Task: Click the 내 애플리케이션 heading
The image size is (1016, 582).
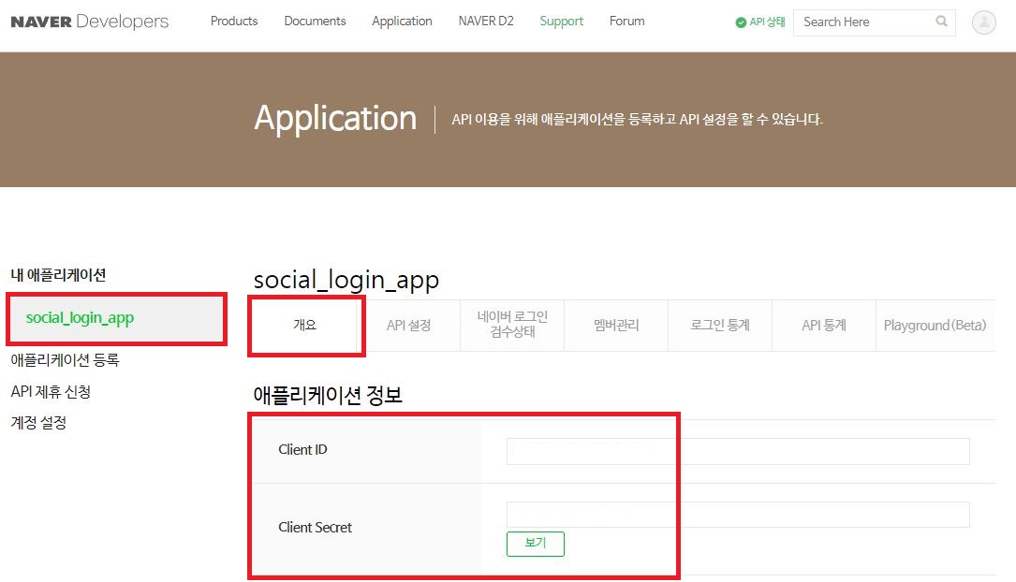Action: [58, 275]
